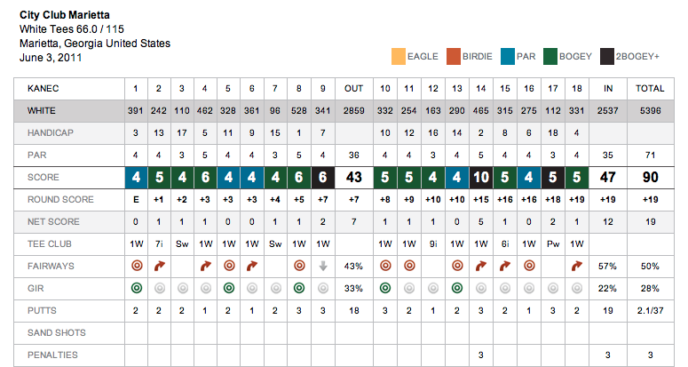Click the green GIR circle for hole 10
688x367 pixels.
[x=386, y=288]
